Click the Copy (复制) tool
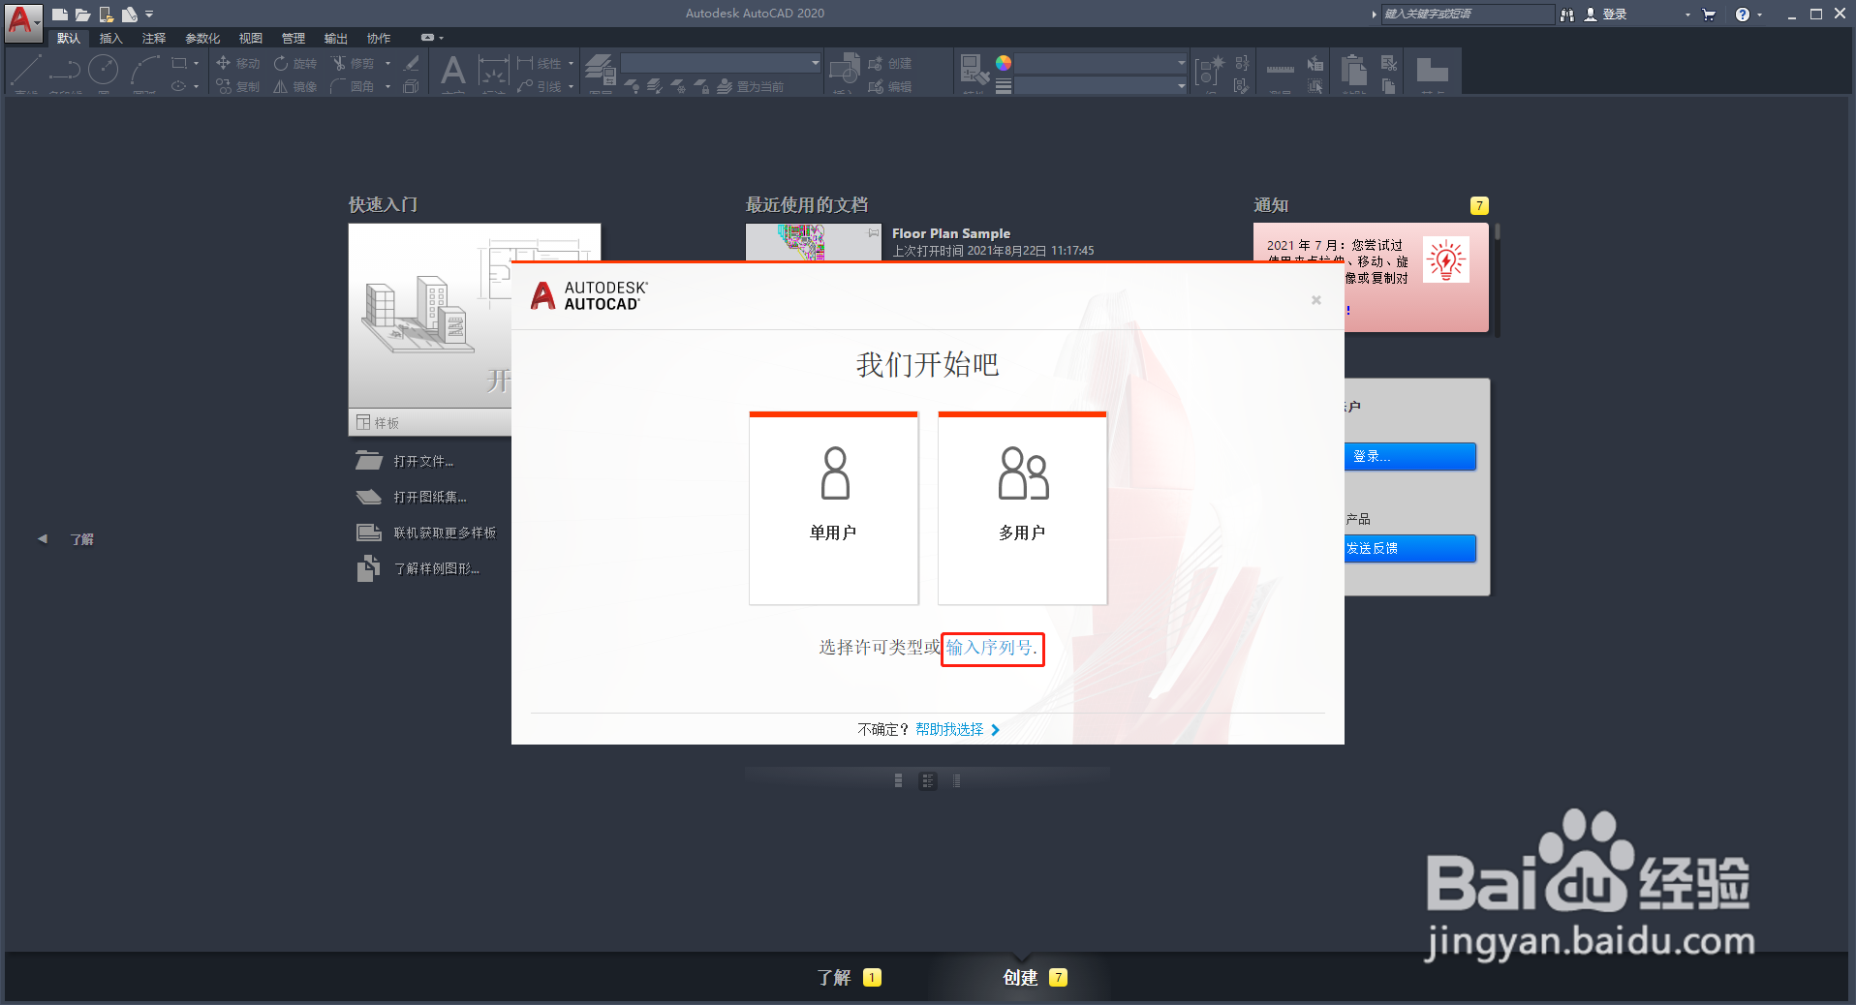This screenshot has width=1856, height=1005. tap(237, 86)
